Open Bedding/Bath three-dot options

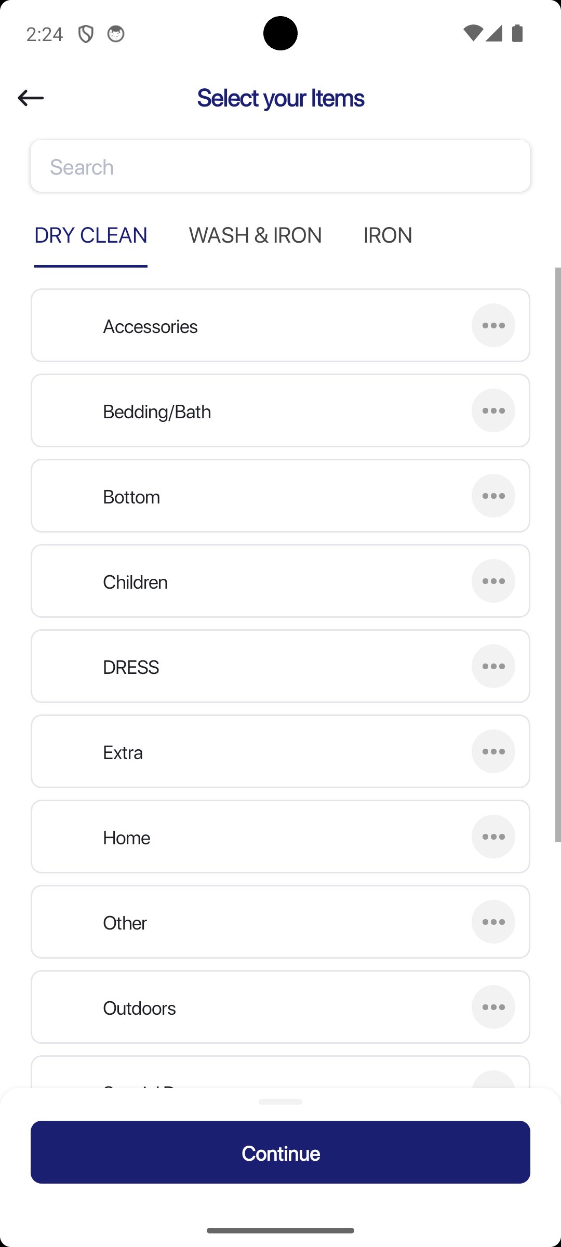pos(493,411)
